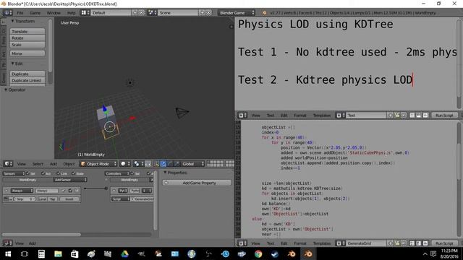Open the Calculator from taskbar
This screenshot has height=260, width=463.
[41, 253]
